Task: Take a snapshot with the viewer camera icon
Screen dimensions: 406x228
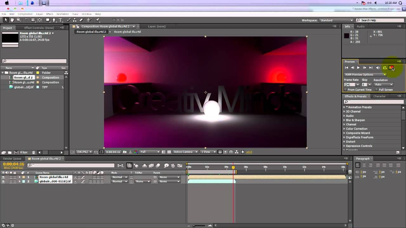Action: pyautogui.click(x=125, y=152)
